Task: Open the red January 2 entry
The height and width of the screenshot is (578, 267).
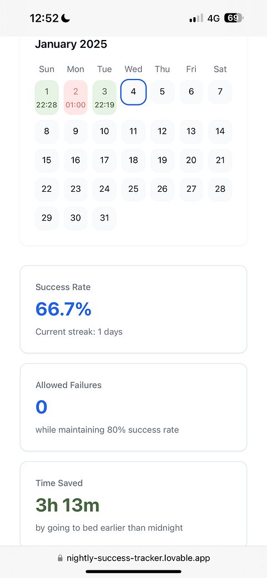Action: tap(76, 97)
